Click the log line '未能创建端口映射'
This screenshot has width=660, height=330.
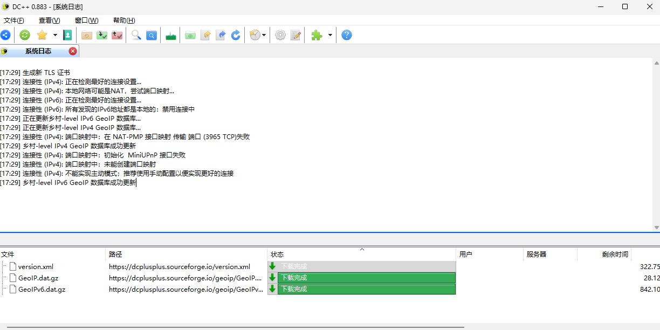[x=78, y=164]
